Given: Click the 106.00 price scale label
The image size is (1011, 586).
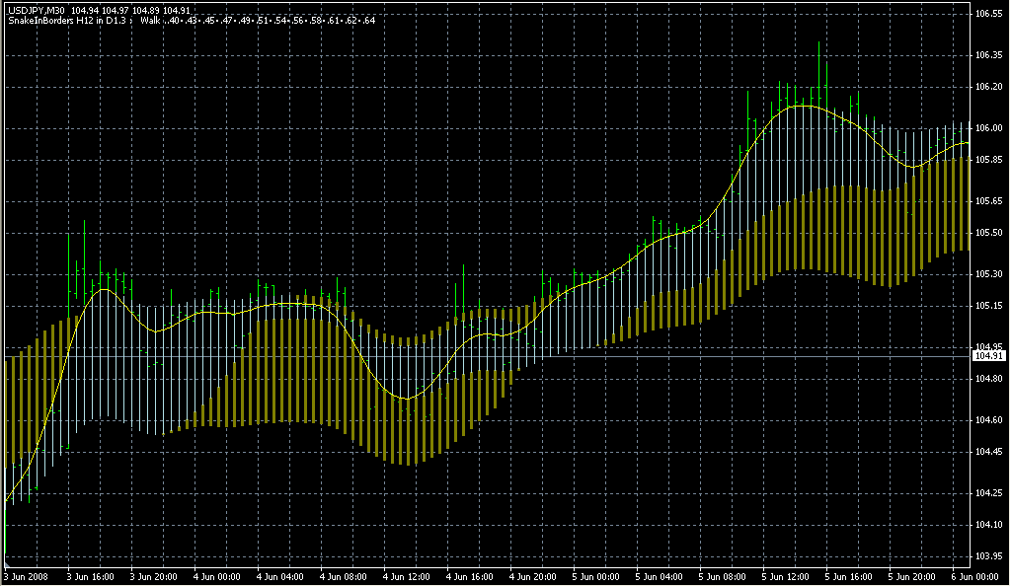Looking at the screenshot, I should 988,128.
